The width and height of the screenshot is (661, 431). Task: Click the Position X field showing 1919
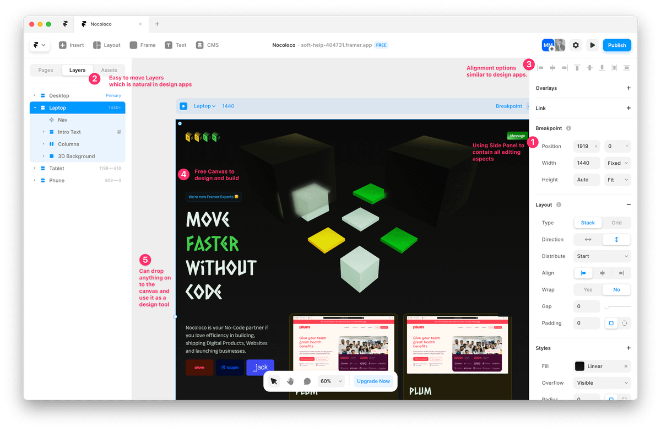coord(587,147)
